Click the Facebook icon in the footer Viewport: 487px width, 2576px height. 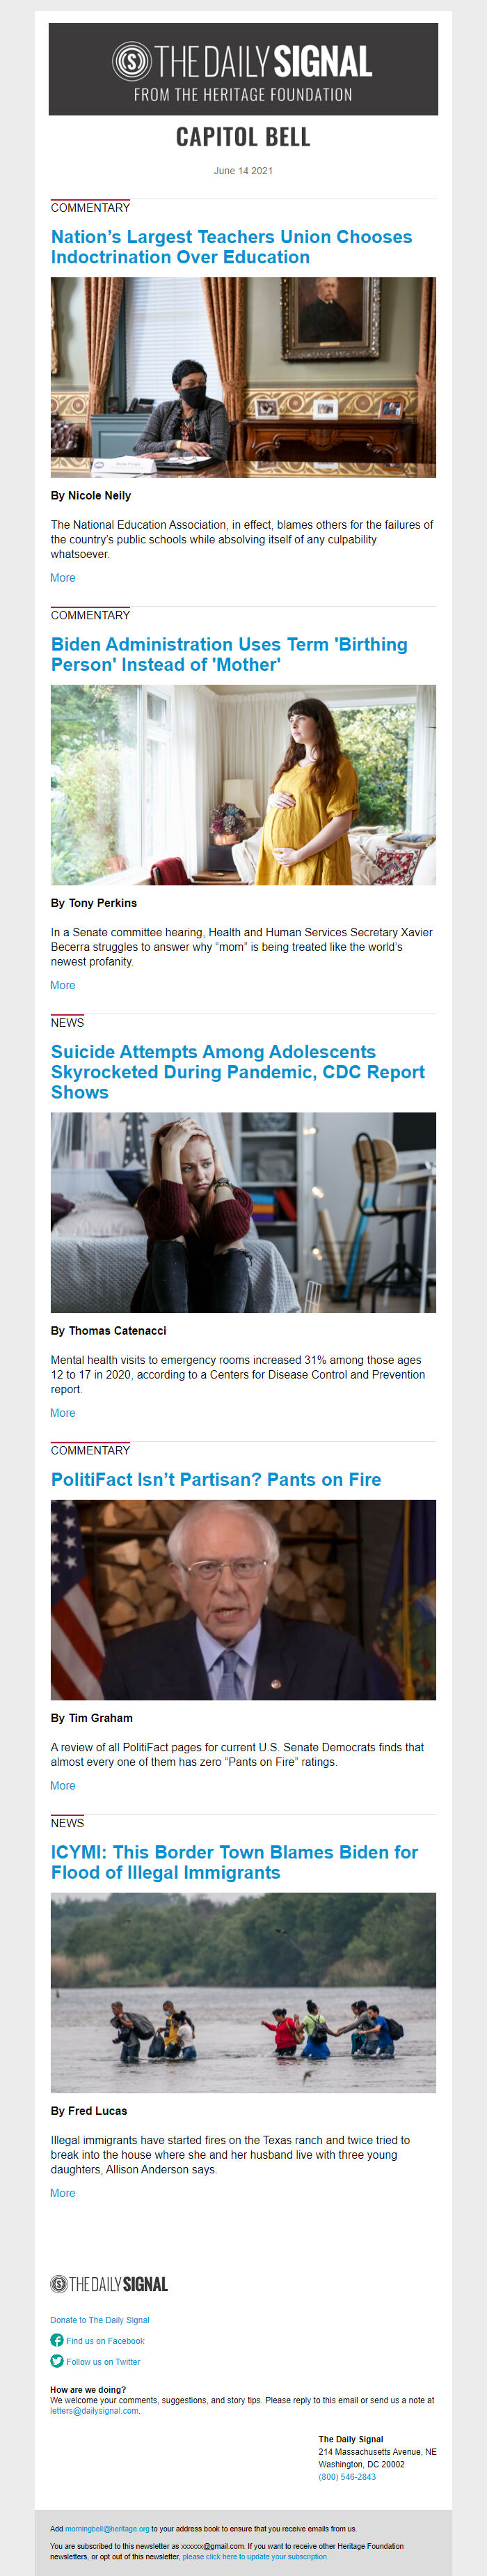[x=57, y=2340]
